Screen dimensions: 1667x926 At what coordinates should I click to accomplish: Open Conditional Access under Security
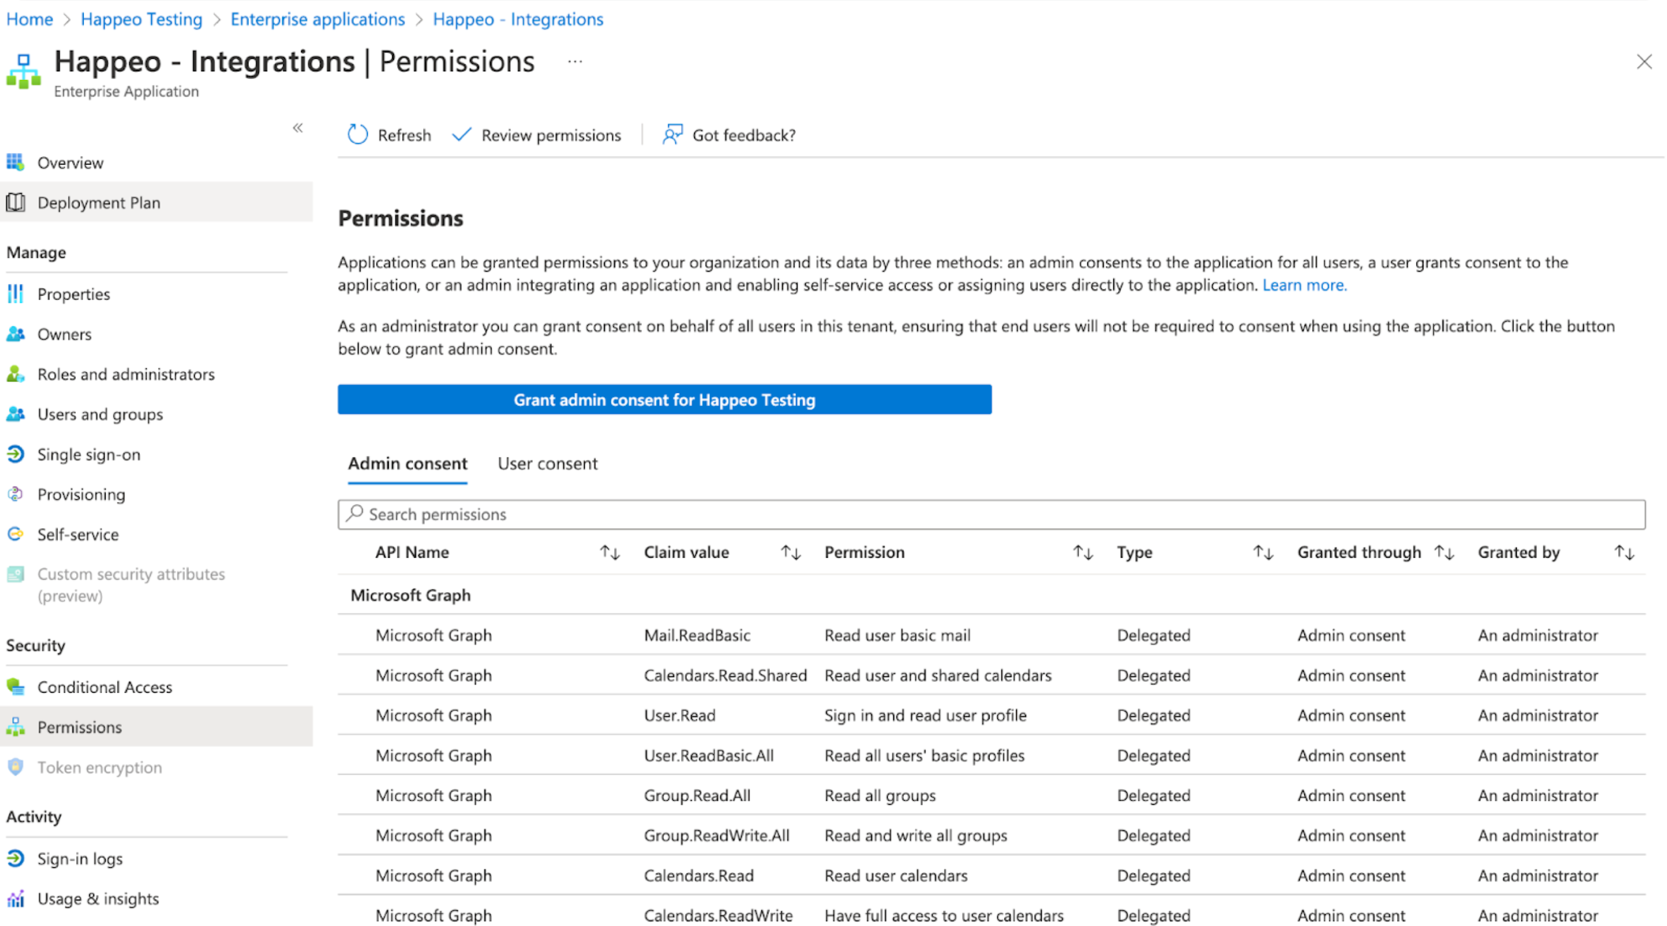point(105,686)
